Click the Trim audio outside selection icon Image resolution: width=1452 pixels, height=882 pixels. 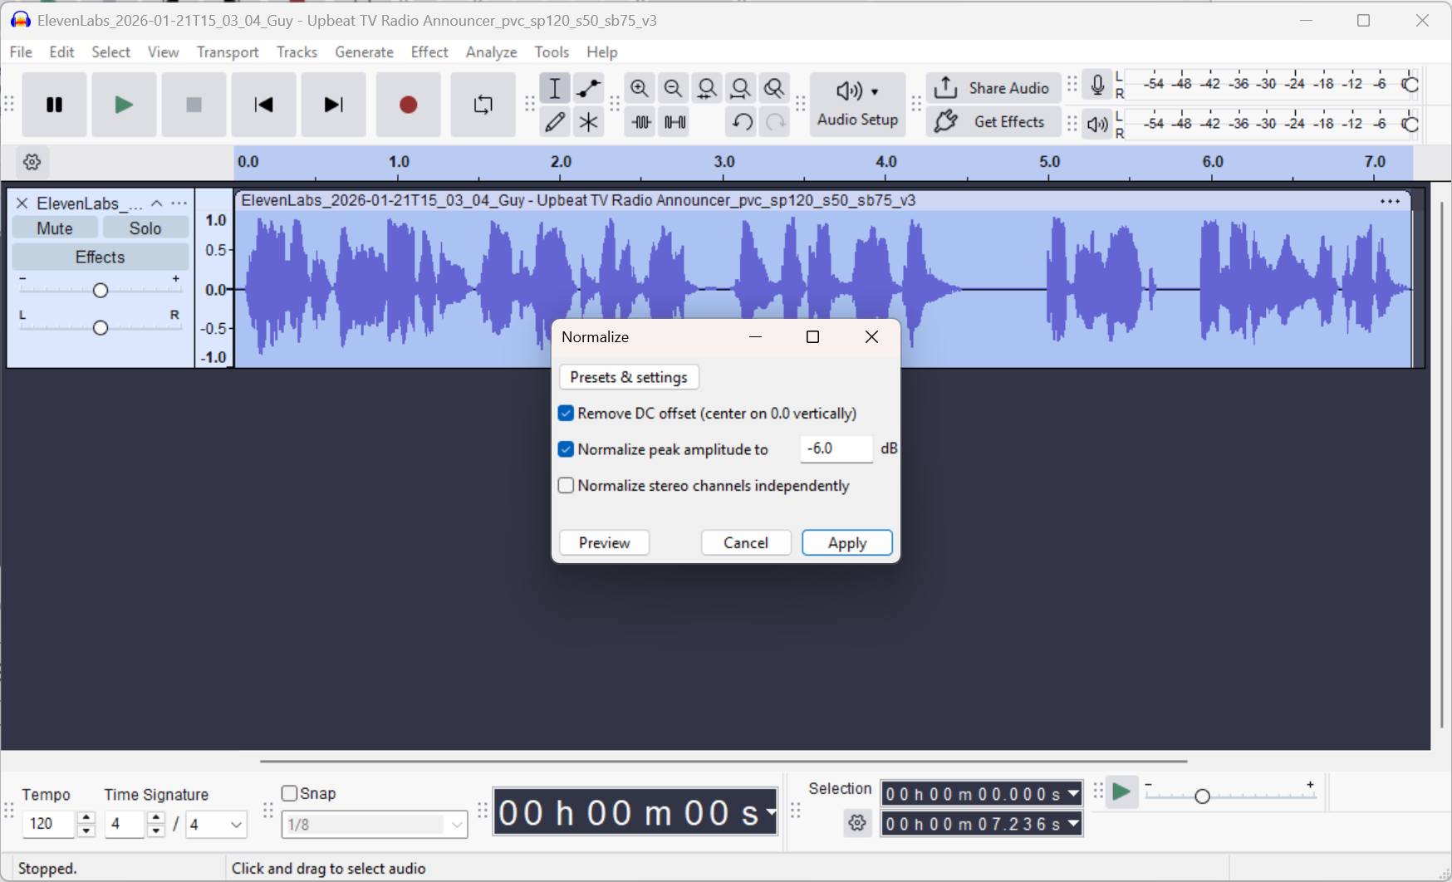point(640,122)
